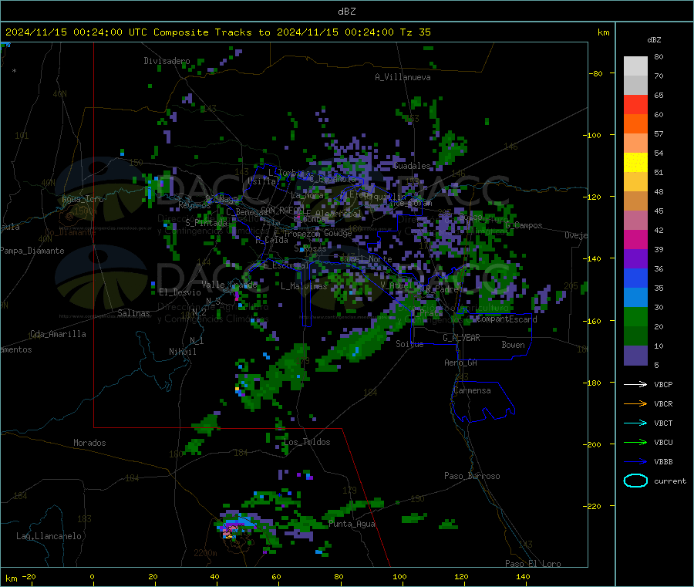Click the A_Villanueva map label

pos(403,77)
